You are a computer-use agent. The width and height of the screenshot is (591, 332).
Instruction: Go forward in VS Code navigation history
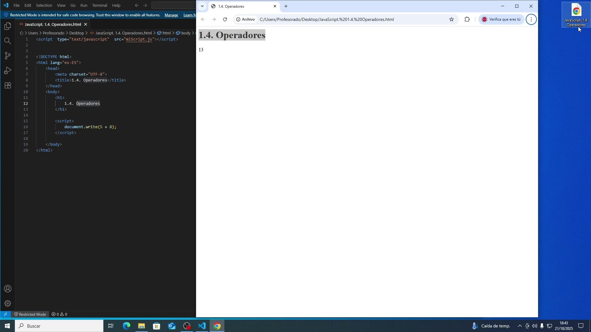click(145, 5)
